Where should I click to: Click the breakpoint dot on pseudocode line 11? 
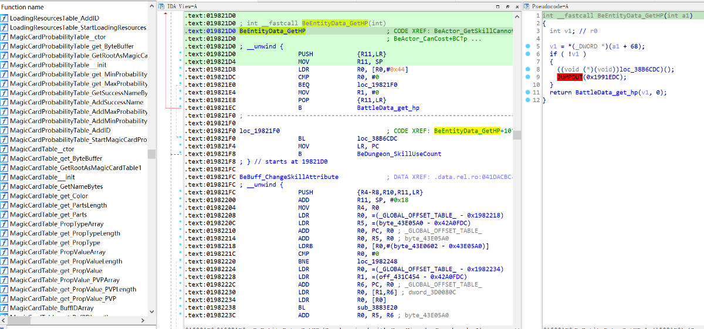point(529,93)
